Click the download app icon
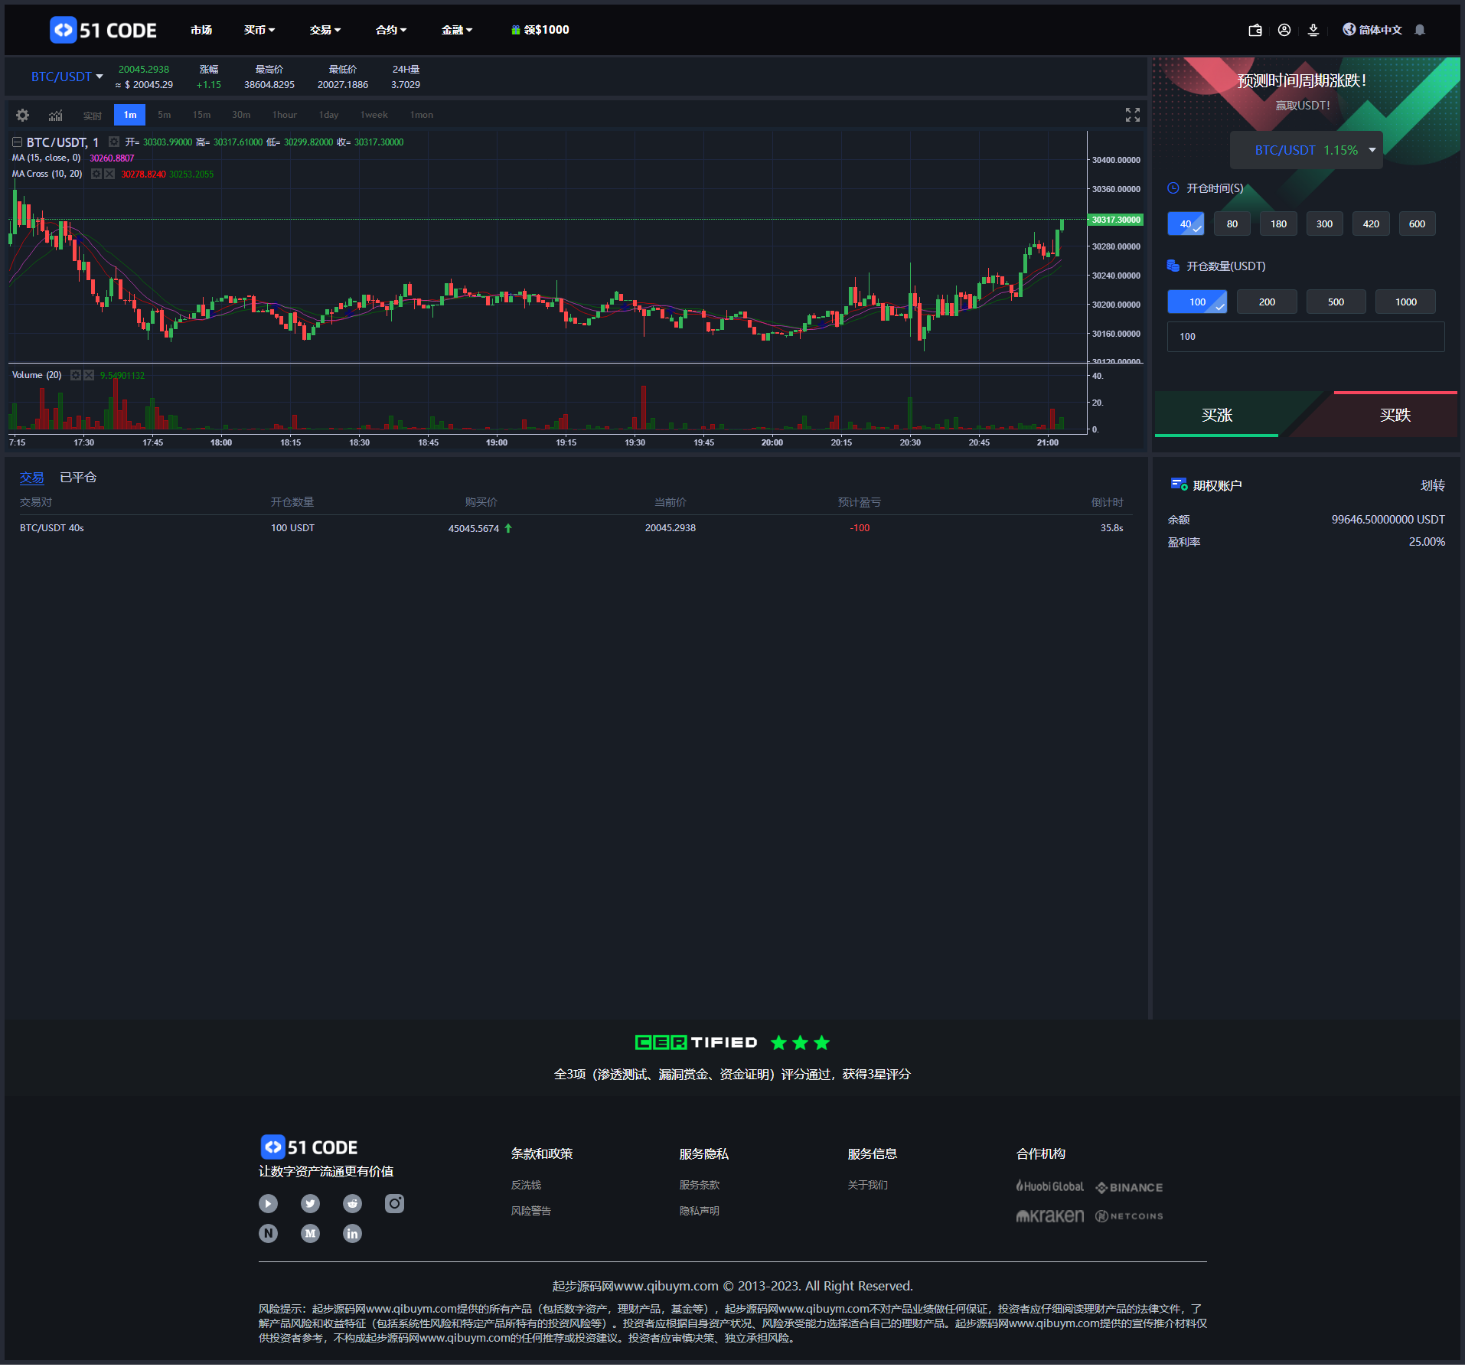 (x=1313, y=30)
